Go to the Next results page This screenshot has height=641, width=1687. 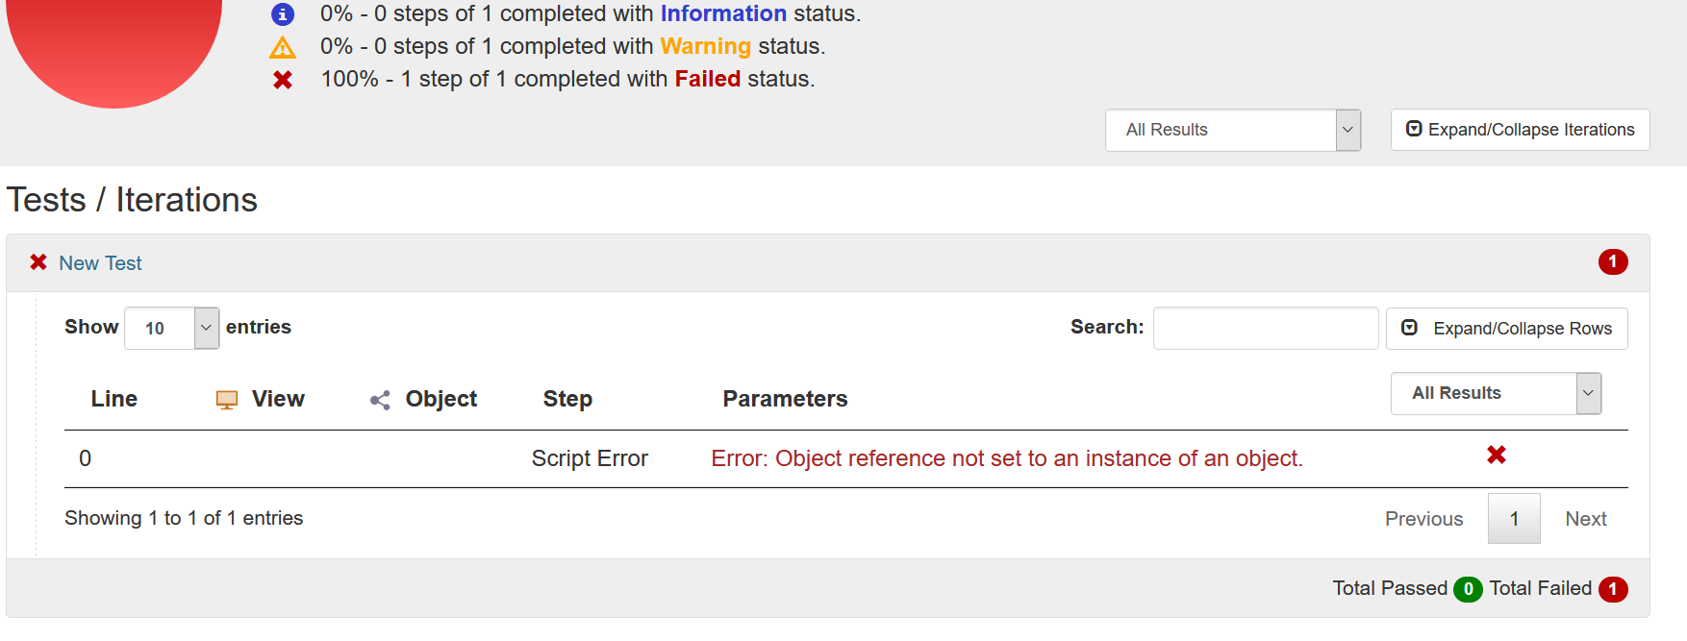click(x=1585, y=519)
